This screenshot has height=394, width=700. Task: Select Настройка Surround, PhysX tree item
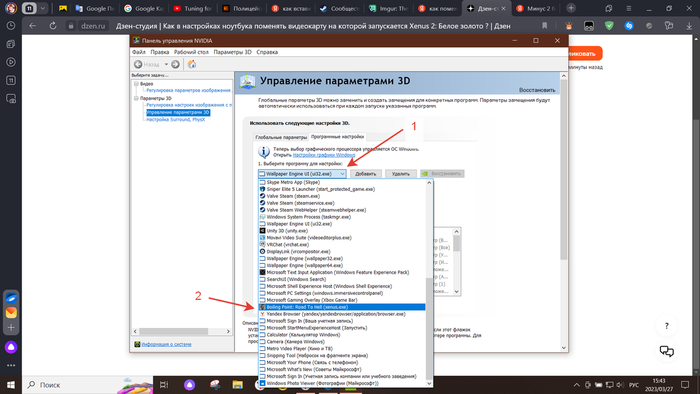176,119
